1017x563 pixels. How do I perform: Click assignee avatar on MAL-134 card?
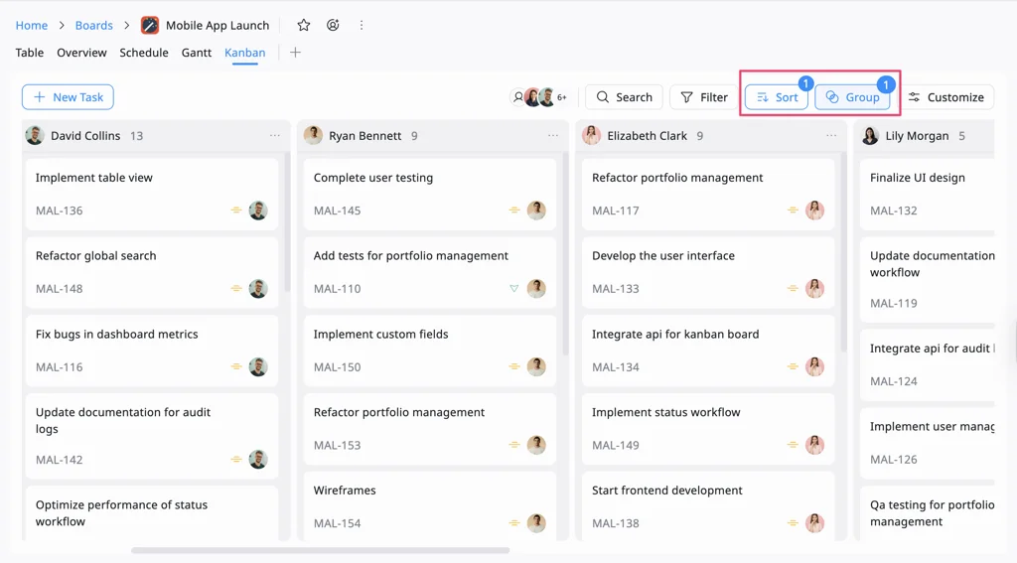click(x=814, y=367)
